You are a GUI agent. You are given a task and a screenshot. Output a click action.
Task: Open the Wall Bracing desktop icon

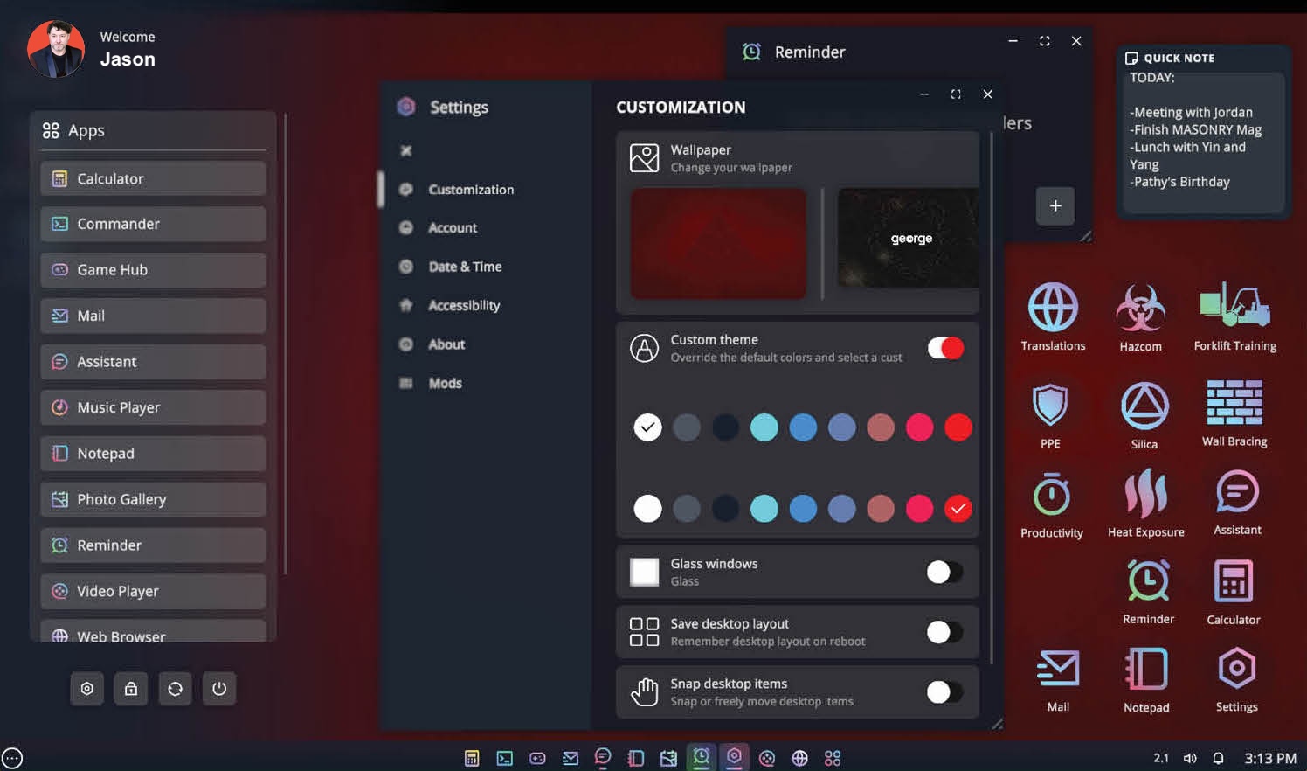point(1234,403)
